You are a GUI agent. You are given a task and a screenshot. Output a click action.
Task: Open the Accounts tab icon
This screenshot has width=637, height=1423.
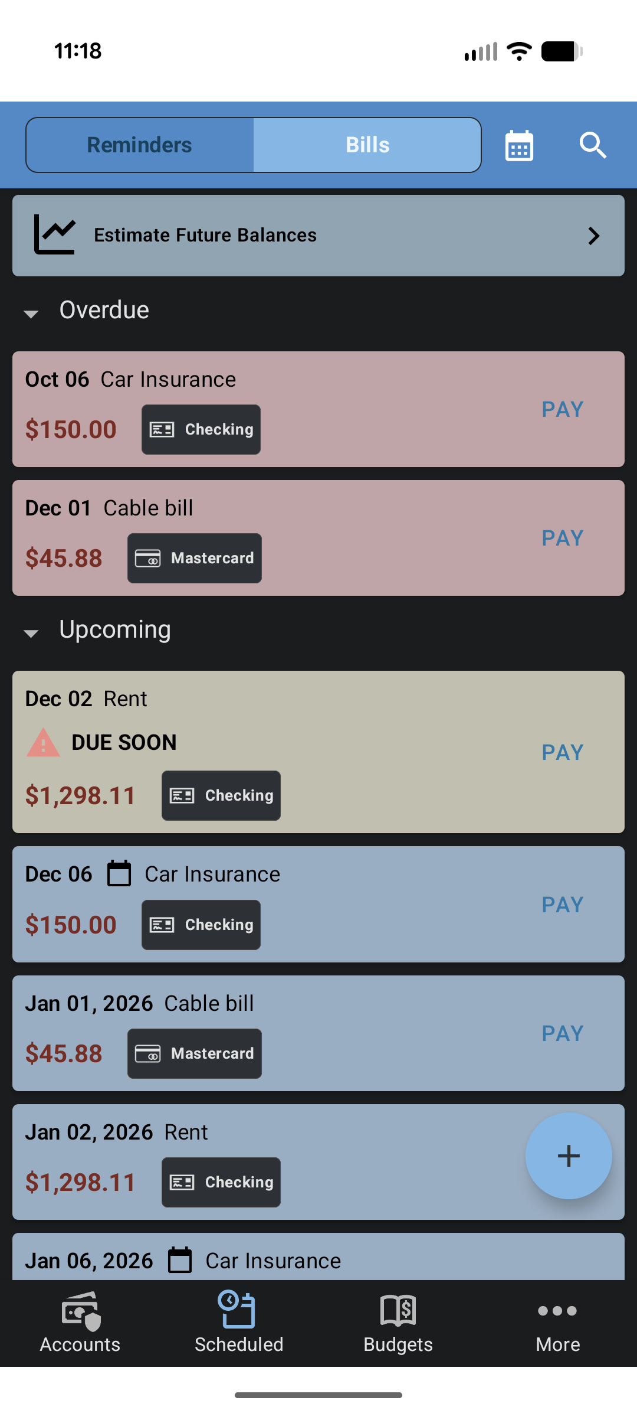[80, 1311]
